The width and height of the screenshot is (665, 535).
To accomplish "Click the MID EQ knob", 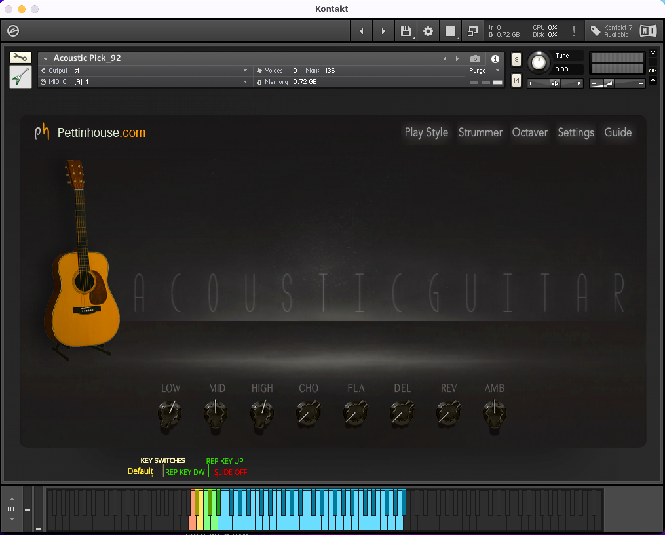I will [215, 414].
